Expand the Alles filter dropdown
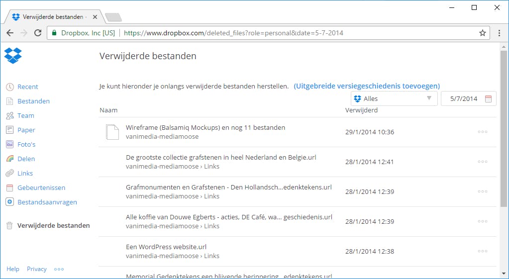 click(394, 98)
